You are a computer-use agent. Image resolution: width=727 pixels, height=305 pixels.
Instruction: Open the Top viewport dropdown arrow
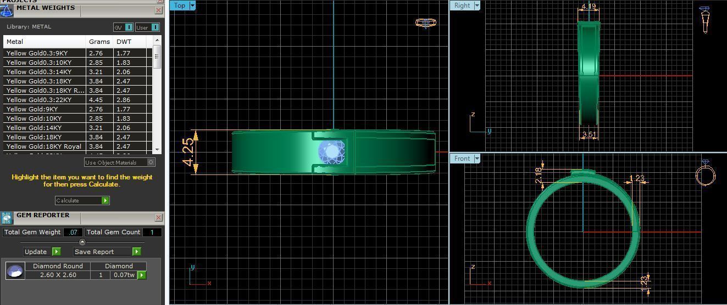pos(192,5)
